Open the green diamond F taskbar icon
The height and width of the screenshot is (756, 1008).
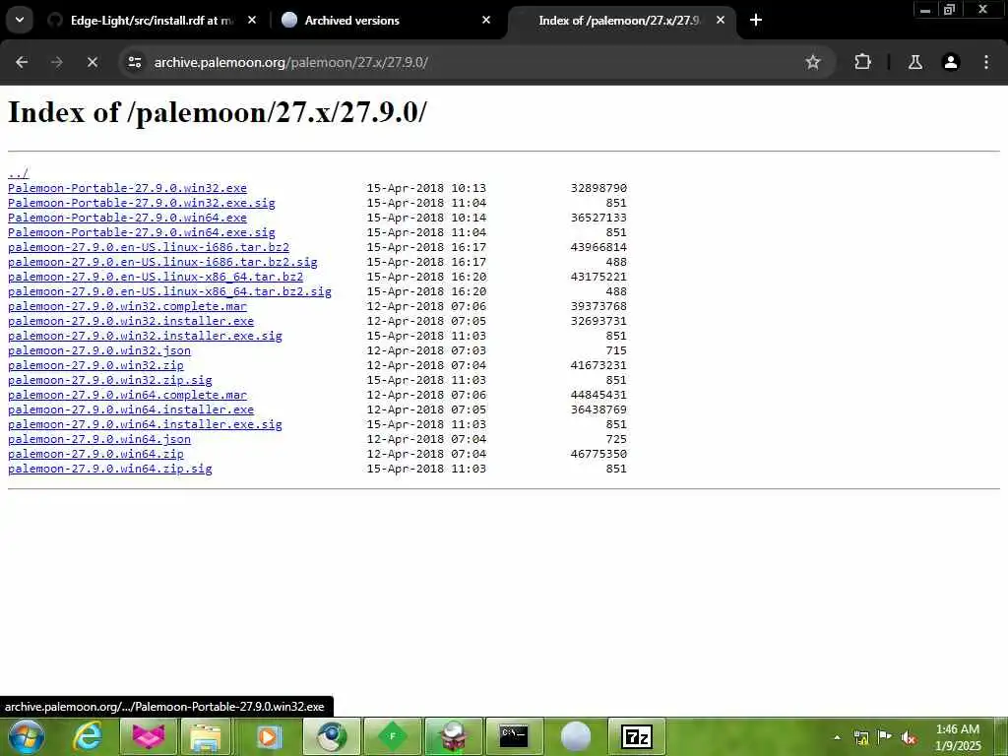(392, 736)
